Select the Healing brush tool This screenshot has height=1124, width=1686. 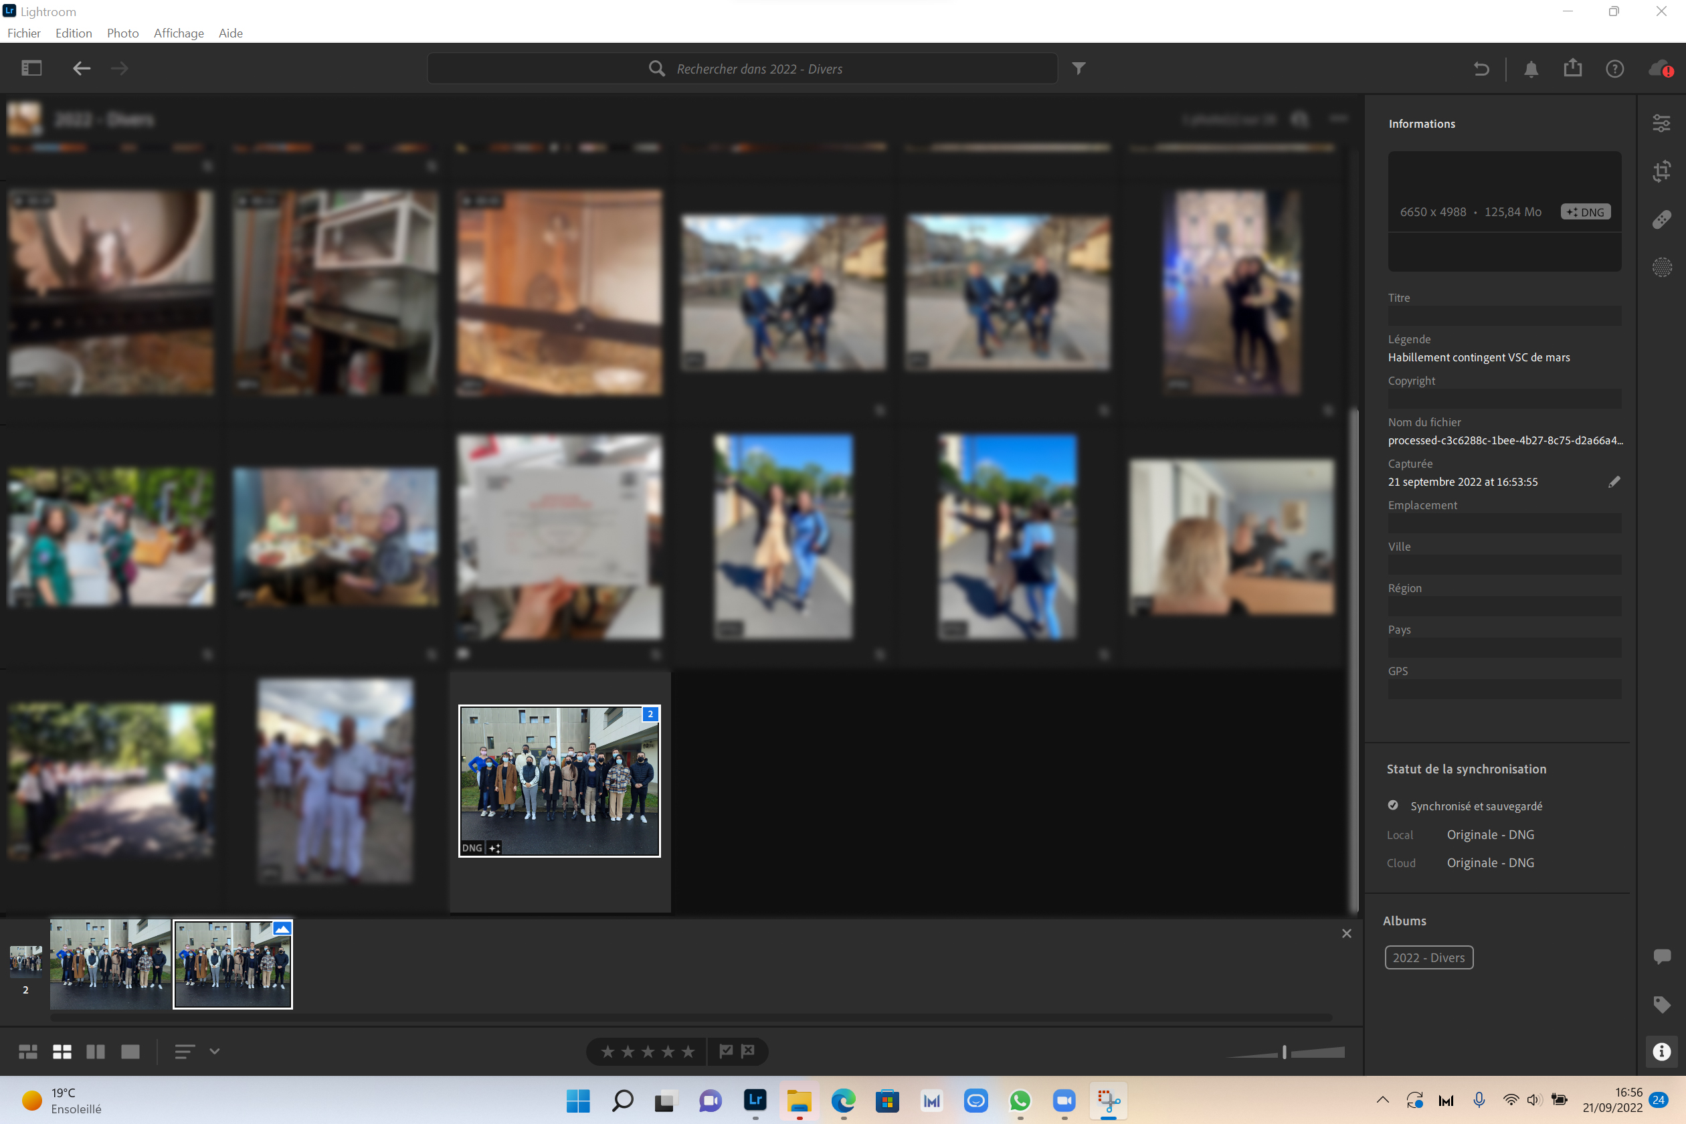coord(1662,219)
